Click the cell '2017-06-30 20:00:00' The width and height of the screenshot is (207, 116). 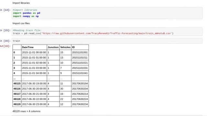point(34,89)
